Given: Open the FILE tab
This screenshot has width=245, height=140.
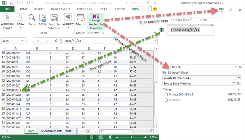Looking at the screenshot, I should coord(7,9).
